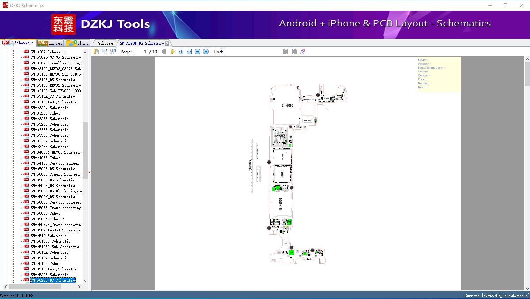Maximize the DZKJ Schematics window
Image resolution: width=530 pixels, height=299 pixels.
(x=506, y=5)
